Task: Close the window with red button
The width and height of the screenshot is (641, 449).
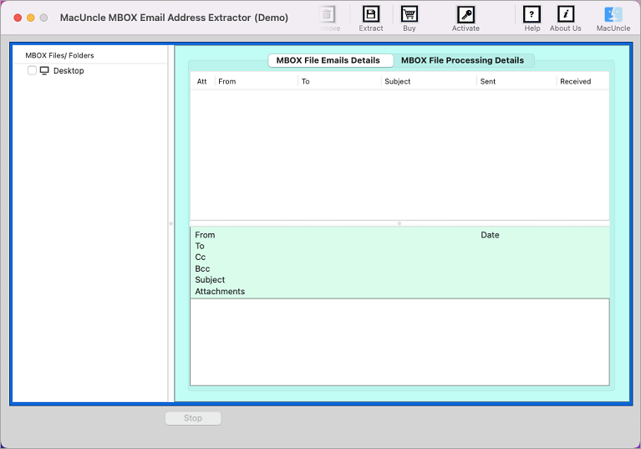Action: pos(18,18)
